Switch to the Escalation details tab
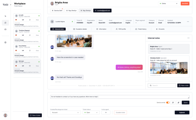196x120 pixels. (80, 29)
